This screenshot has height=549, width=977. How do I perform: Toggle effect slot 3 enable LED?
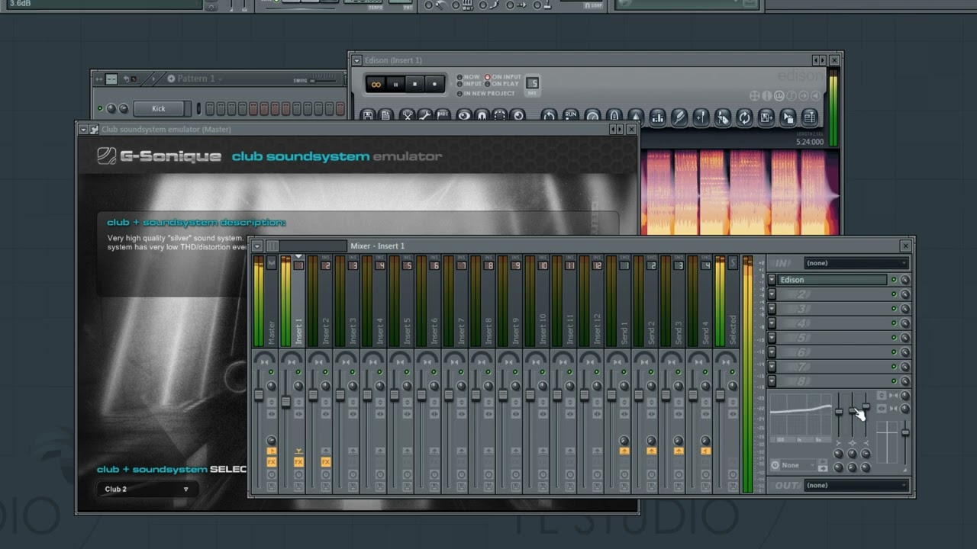coord(894,309)
